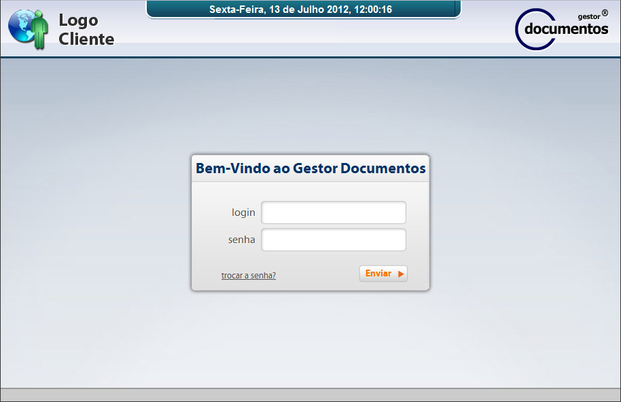Click the orange arrow on Enviar button
Image resolution: width=621 pixels, height=402 pixels.
pyautogui.click(x=402, y=274)
